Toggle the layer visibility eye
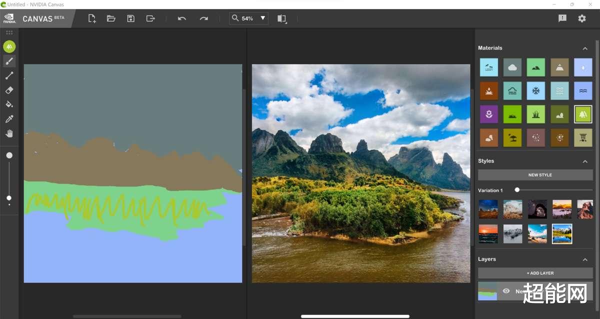This screenshot has height=319, width=600. tap(506, 291)
